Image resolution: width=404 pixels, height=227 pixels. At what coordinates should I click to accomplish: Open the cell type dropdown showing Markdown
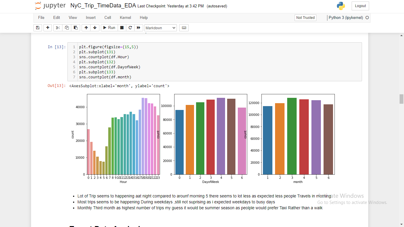[160, 27]
